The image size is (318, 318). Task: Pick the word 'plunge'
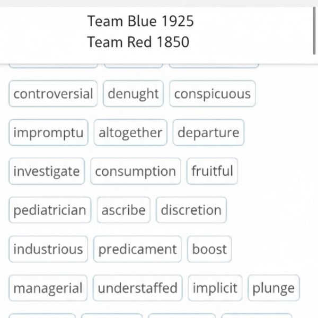tap(273, 288)
